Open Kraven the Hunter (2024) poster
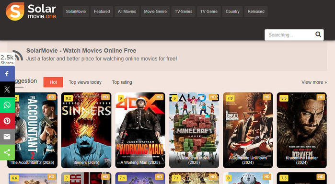Viewport: 335px width, 184px height. click(x=301, y=130)
